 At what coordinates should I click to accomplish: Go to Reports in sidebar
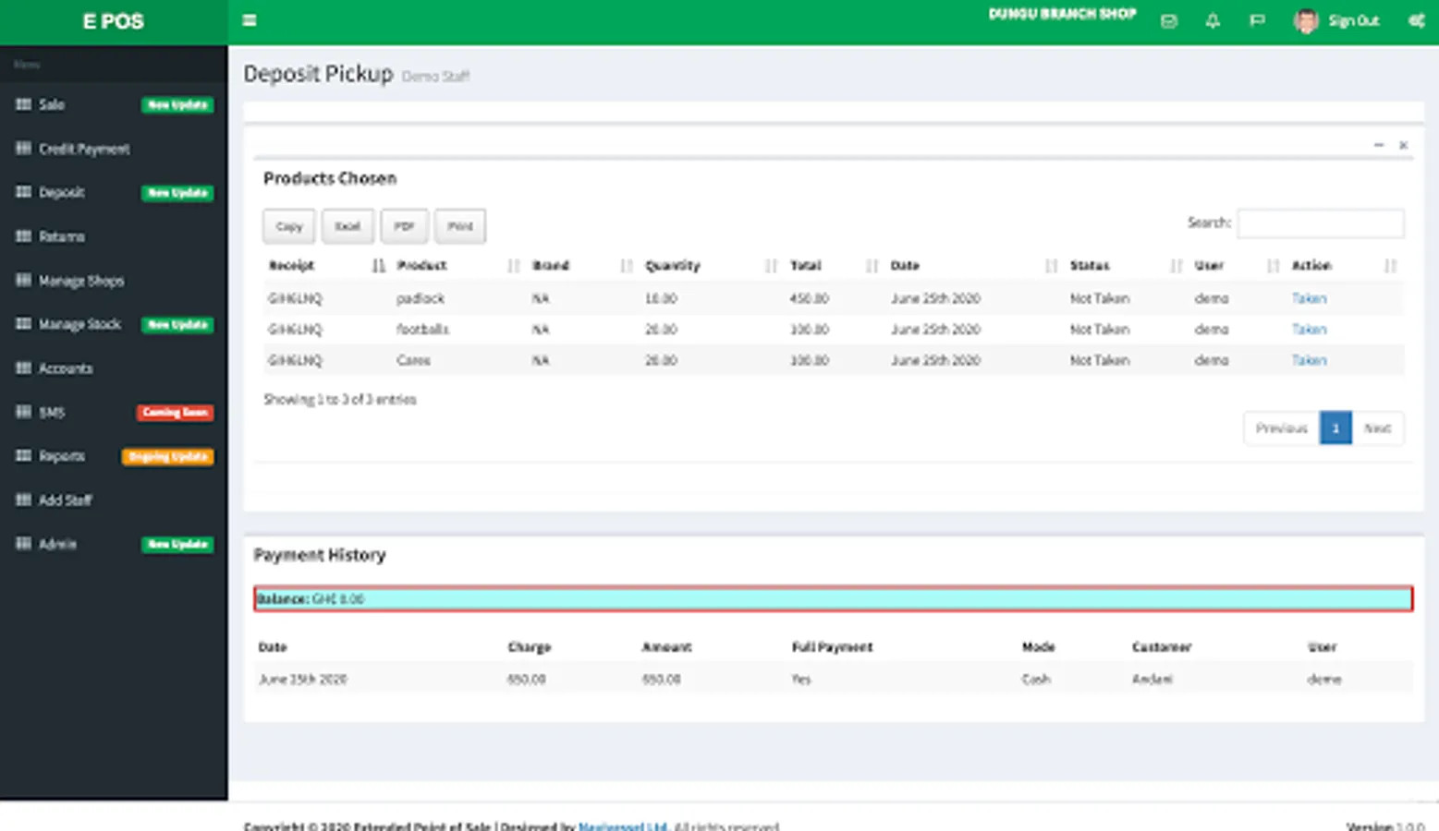tap(62, 456)
